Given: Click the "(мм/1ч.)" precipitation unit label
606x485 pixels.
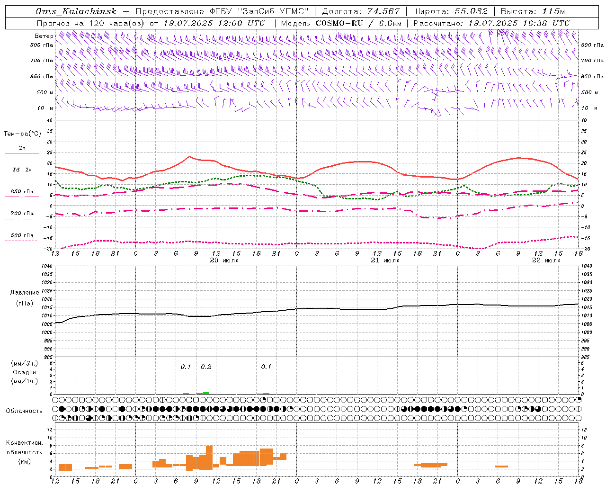Looking at the screenshot, I should [25, 381].
